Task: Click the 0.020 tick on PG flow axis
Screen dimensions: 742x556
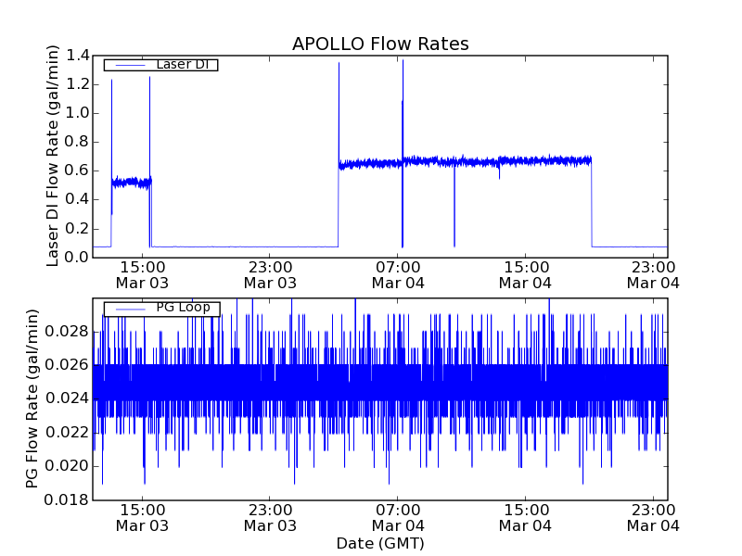Action: pyautogui.click(x=67, y=466)
